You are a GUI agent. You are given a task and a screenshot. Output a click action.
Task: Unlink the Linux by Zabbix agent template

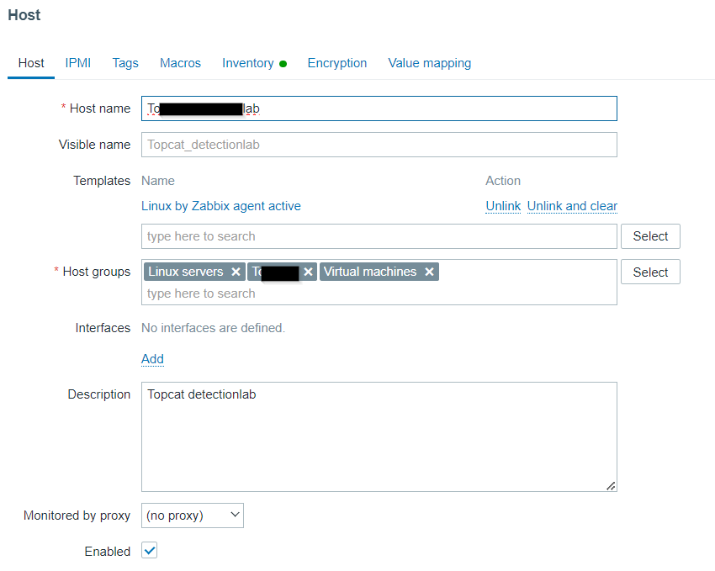[503, 206]
